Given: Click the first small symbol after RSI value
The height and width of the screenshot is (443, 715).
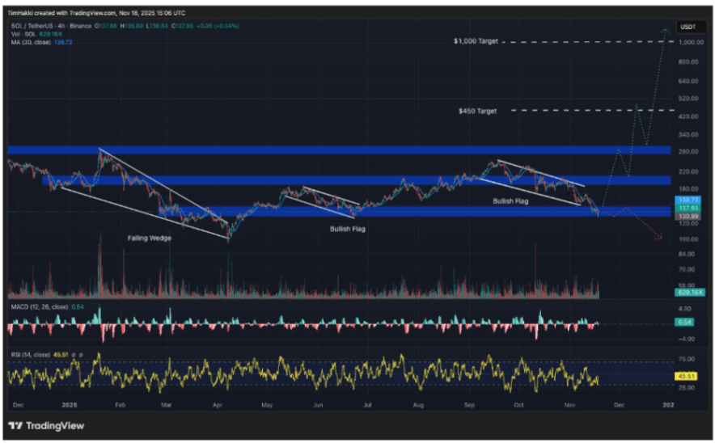Looking at the screenshot, I should pyautogui.click(x=74, y=355).
